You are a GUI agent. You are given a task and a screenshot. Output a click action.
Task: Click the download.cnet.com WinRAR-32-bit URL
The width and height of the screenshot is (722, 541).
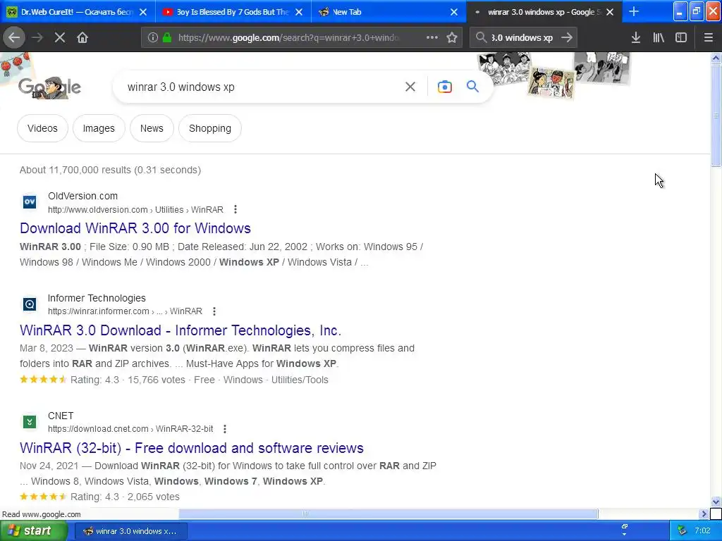tap(130, 429)
